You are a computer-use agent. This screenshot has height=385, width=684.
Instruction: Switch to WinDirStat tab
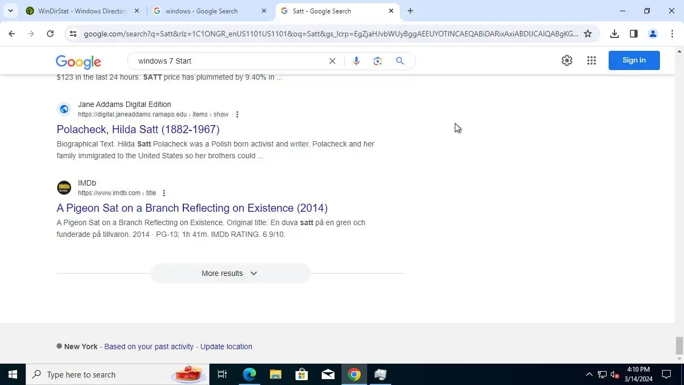[83, 11]
